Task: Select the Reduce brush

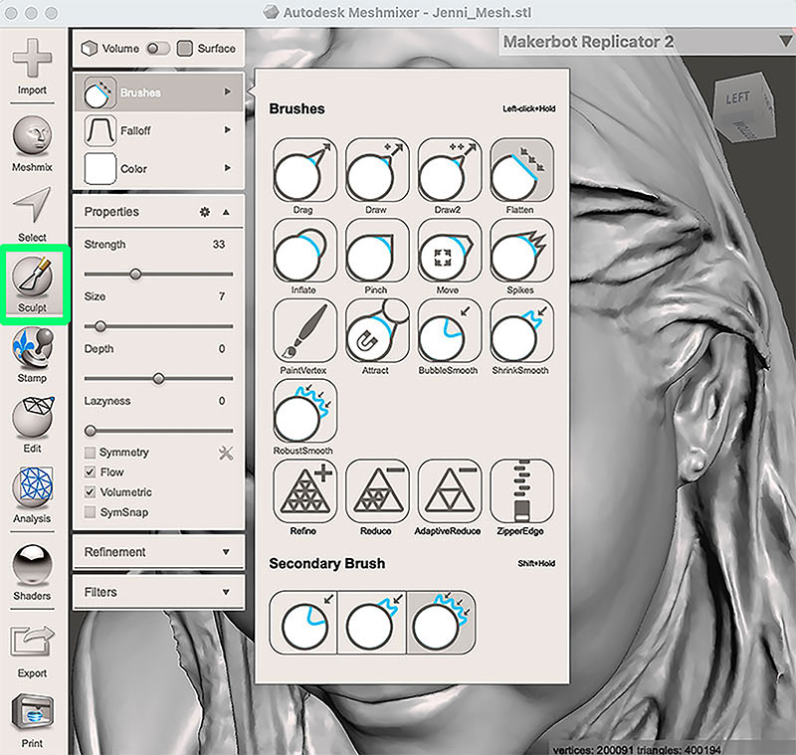Action: [x=377, y=491]
